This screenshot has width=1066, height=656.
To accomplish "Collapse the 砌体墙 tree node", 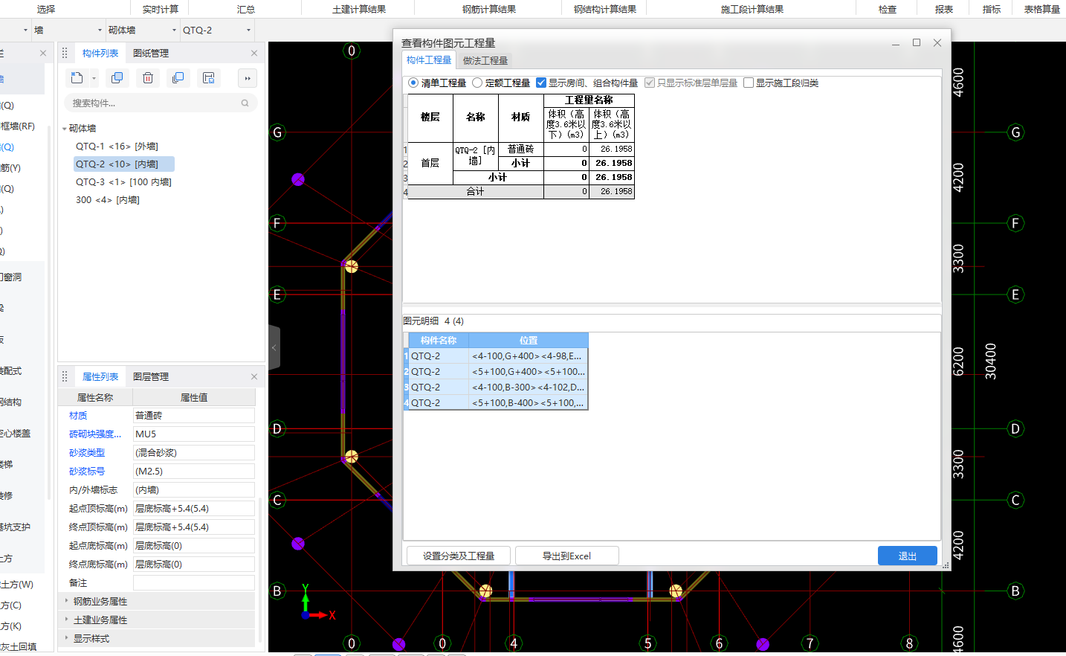I will tap(64, 129).
